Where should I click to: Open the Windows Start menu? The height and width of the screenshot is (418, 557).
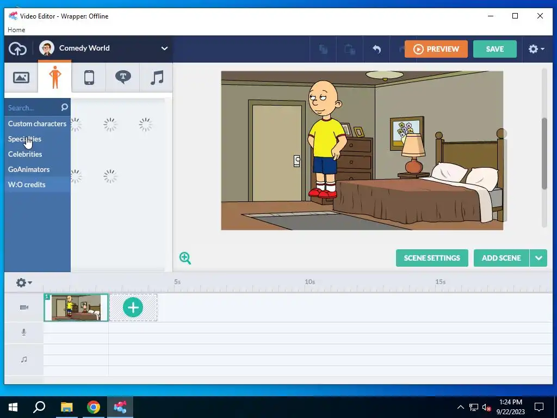13,407
